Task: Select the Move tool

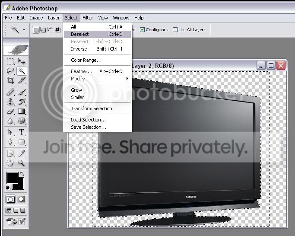Action: [22, 61]
